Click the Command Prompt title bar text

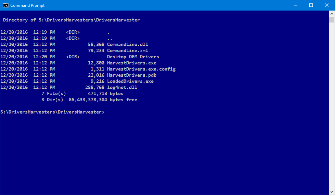(27, 5)
